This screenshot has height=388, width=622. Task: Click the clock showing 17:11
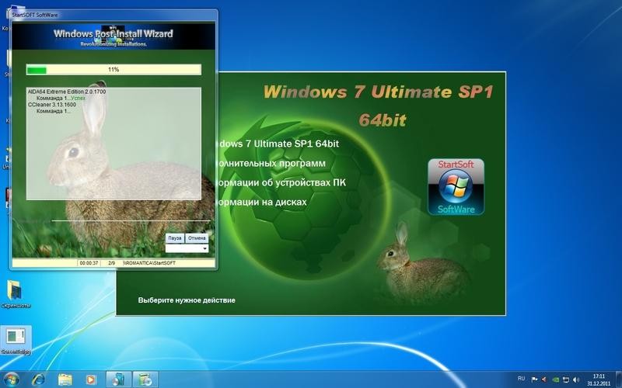coord(599,379)
